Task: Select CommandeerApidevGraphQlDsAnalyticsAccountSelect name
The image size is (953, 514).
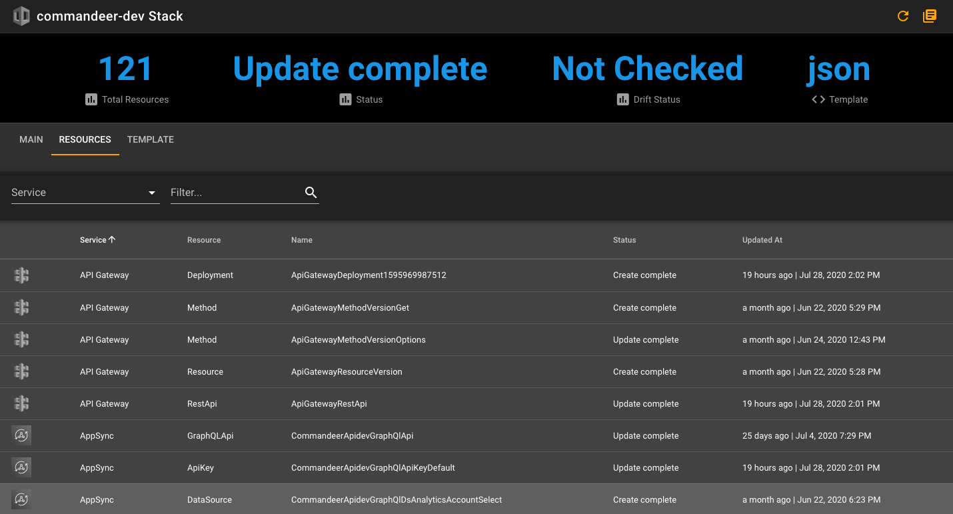Action: pos(397,499)
